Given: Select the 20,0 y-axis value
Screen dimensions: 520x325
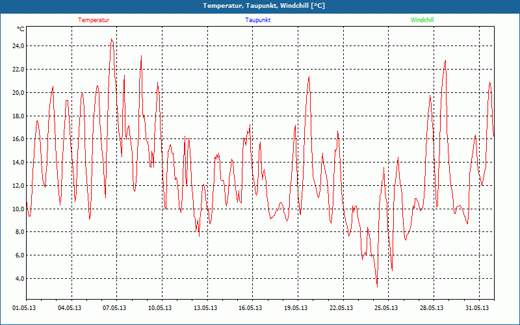Looking at the screenshot, I should pos(18,92).
